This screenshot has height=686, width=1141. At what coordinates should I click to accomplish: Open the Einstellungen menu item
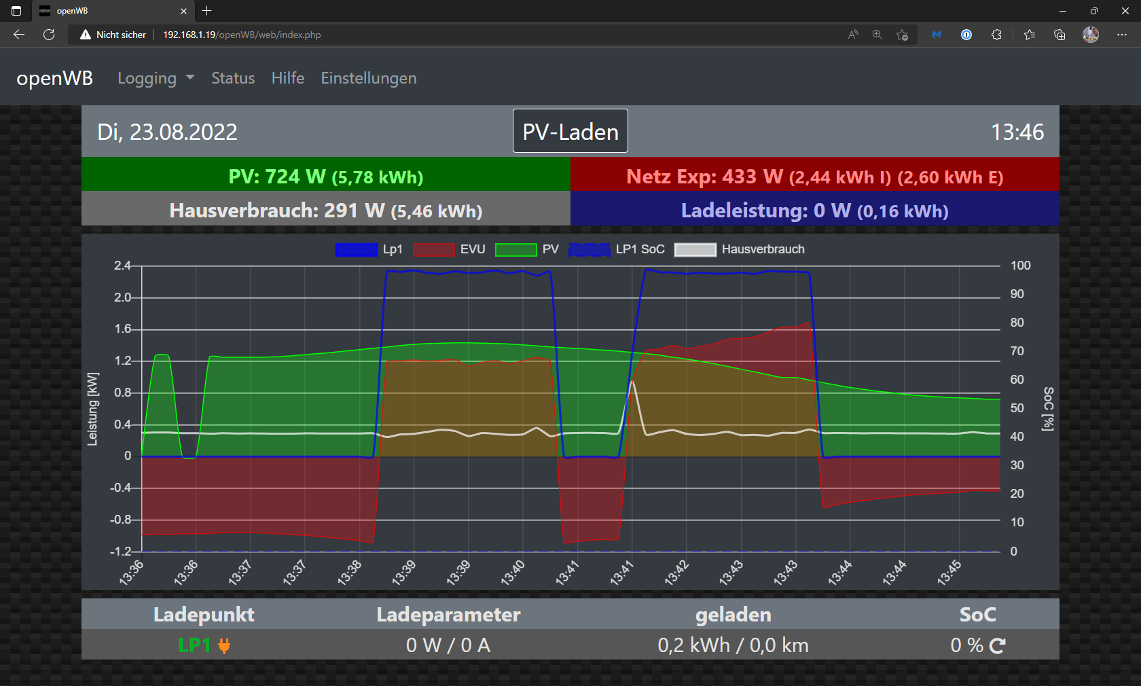click(368, 78)
